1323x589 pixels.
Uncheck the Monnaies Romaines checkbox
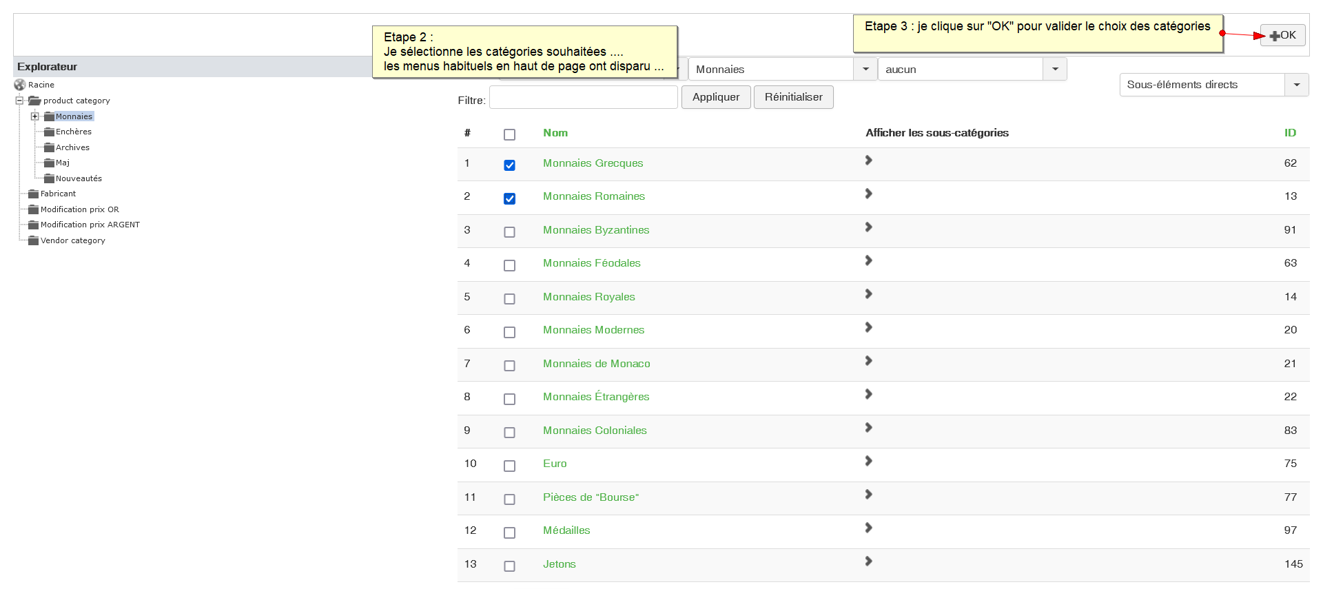[509, 198]
